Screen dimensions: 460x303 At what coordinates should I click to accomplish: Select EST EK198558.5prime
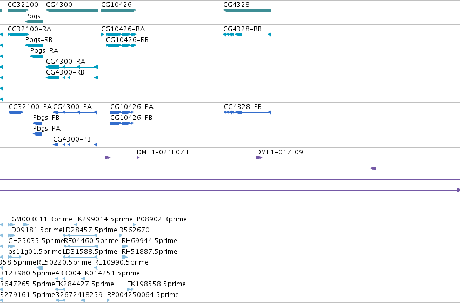(x=156, y=284)
